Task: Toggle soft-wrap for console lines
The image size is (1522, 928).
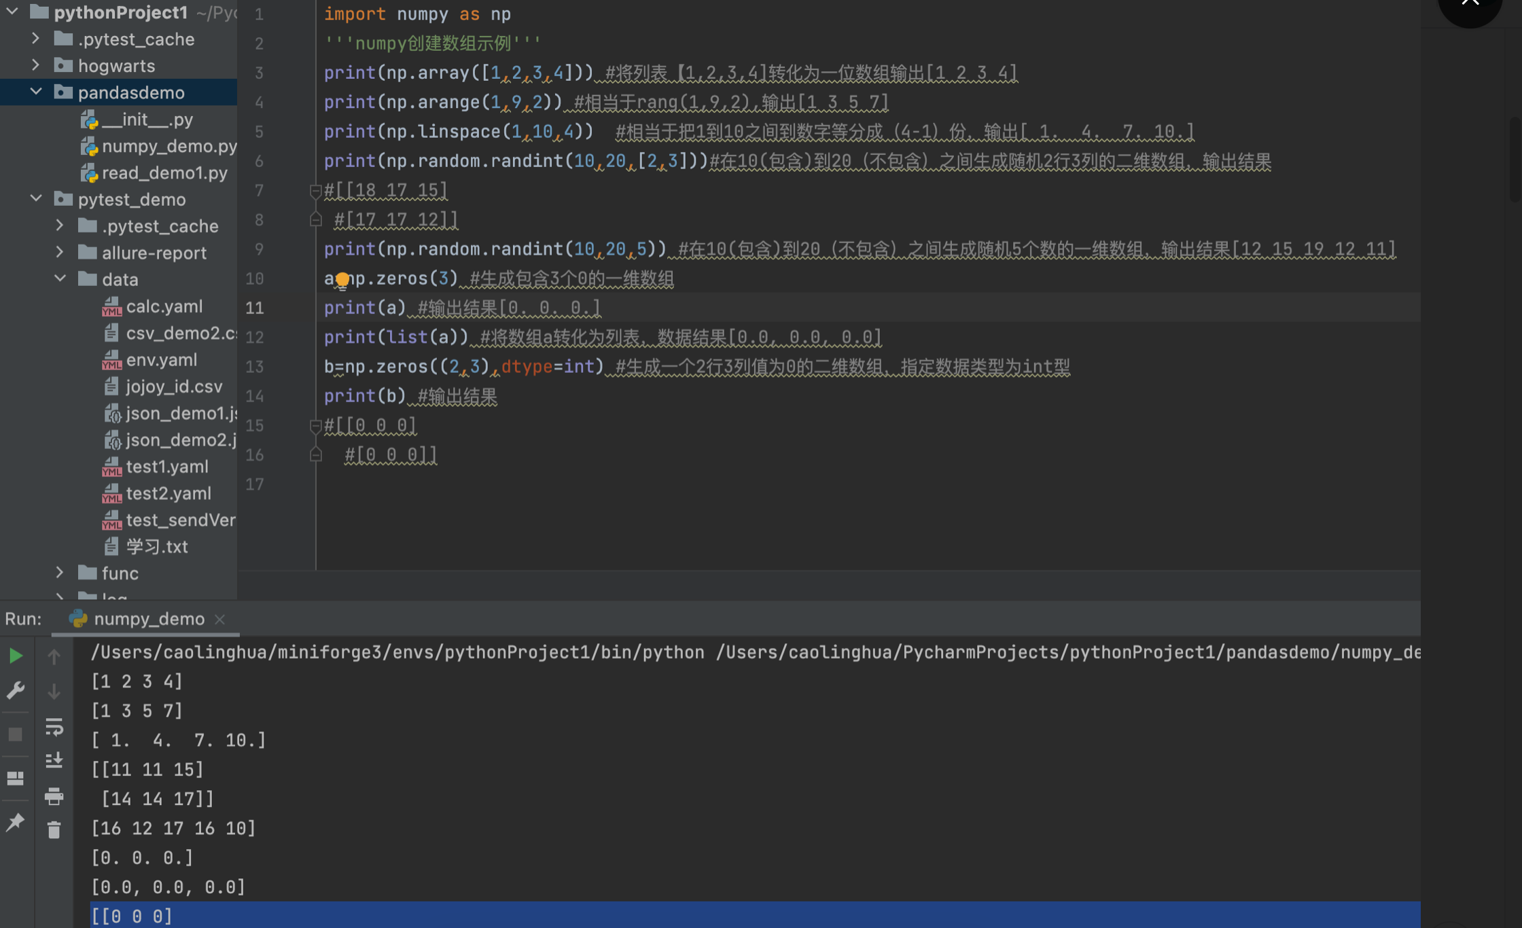Action: pos(54,728)
